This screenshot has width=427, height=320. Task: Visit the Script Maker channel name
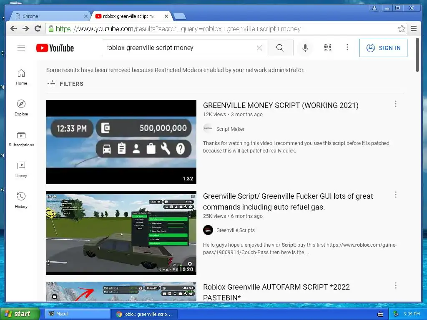[230, 129]
